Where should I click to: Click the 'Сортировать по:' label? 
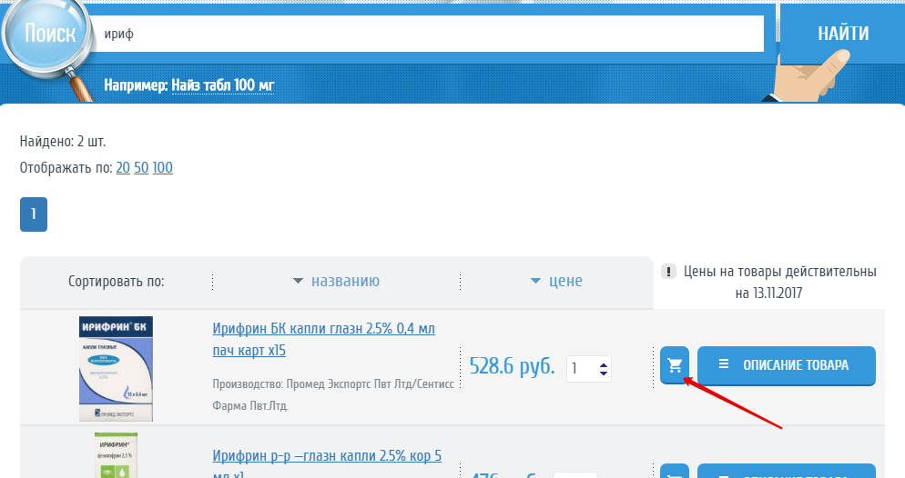116,281
